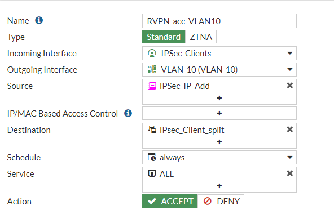Click the ALL service entry

[161, 174]
